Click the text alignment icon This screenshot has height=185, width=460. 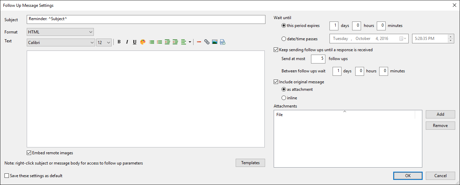pyautogui.click(x=184, y=42)
